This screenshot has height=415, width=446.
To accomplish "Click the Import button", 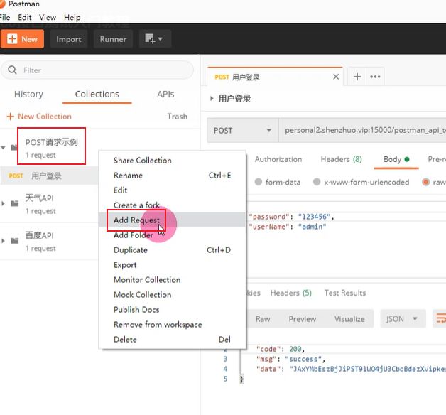I will coord(69,39).
